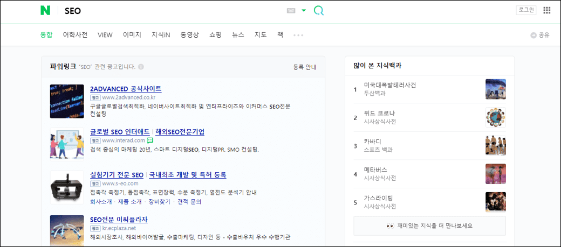
Task: Open the 2ADVANCED 공식사이트 link
Action: coord(126,88)
